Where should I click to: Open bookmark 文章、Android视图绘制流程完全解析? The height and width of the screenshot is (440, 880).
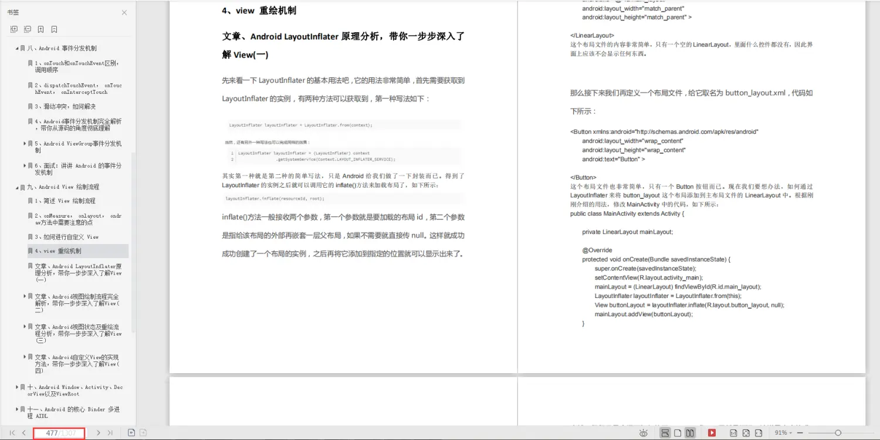(78, 303)
